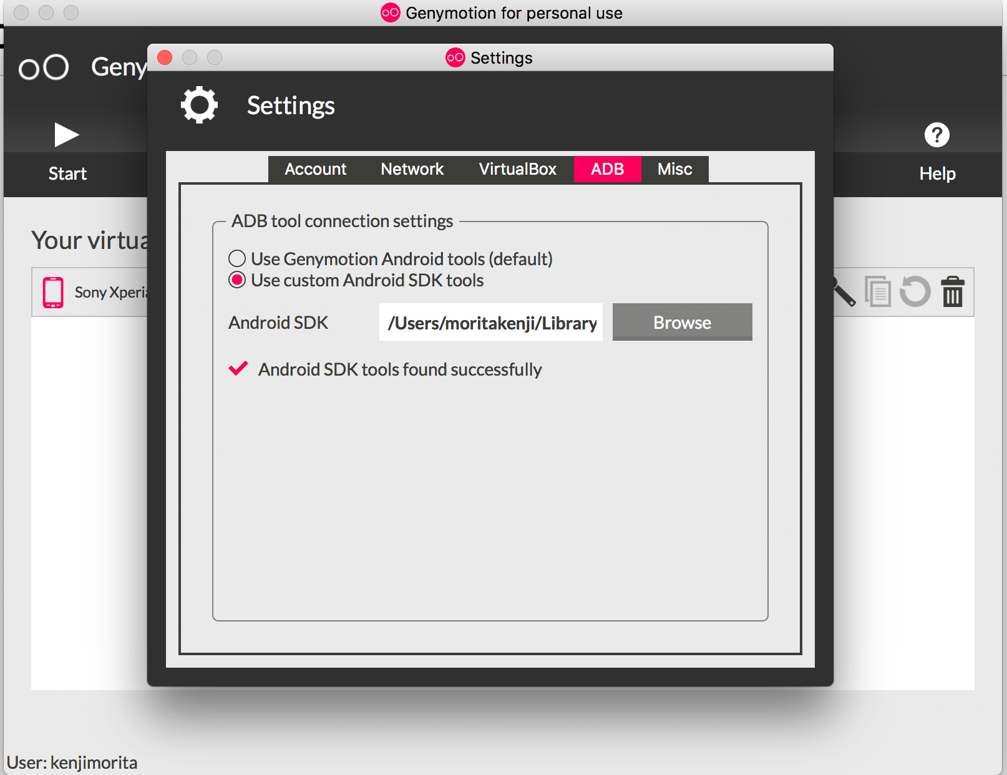Select Use Genymotion Android tools (default)
The width and height of the screenshot is (1007, 775).
point(391,258)
